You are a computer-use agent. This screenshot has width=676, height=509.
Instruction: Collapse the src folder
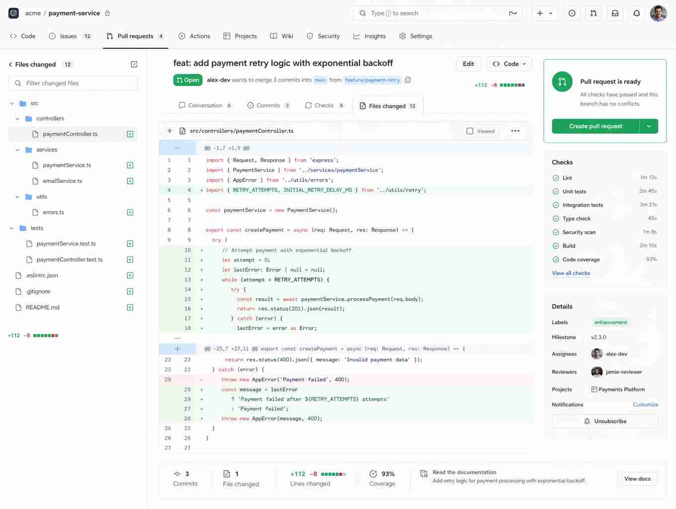tap(12, 103)
